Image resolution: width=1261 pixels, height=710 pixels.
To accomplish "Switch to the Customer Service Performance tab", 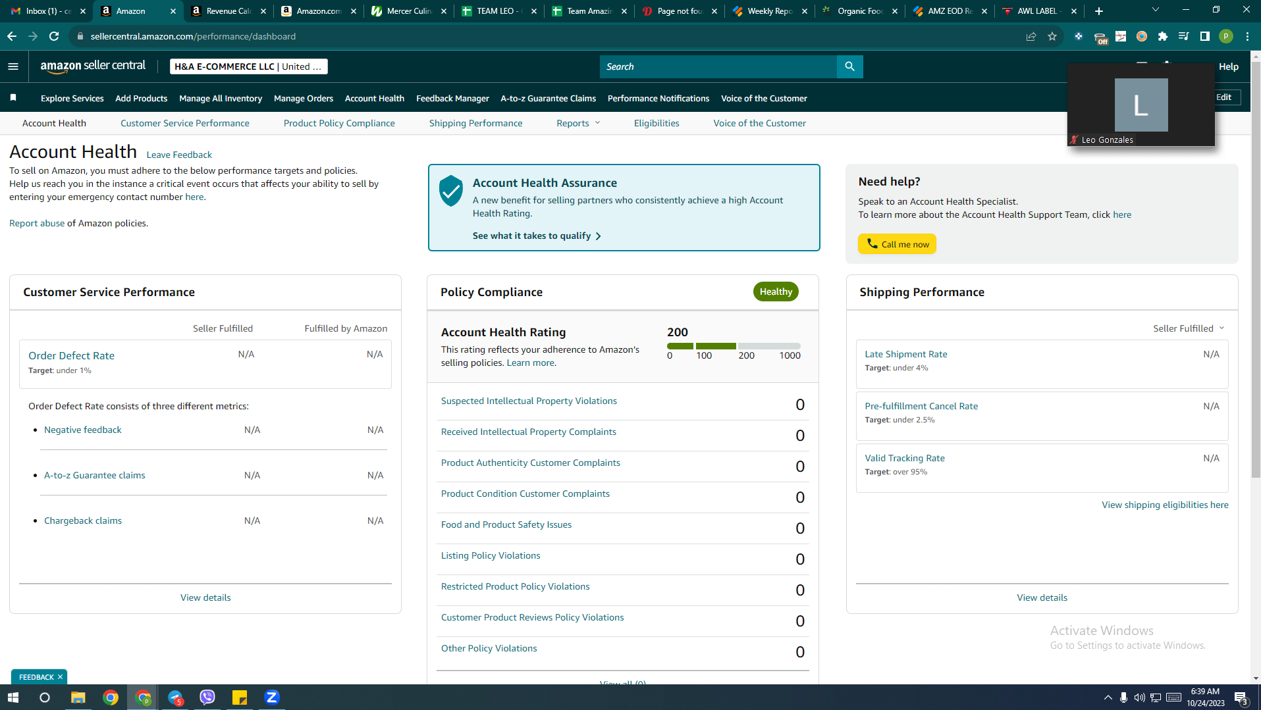I will pos(185,123).
